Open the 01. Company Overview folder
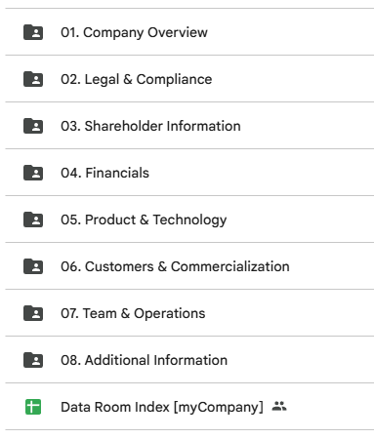The image size is (374, 439). coord(134,32)
